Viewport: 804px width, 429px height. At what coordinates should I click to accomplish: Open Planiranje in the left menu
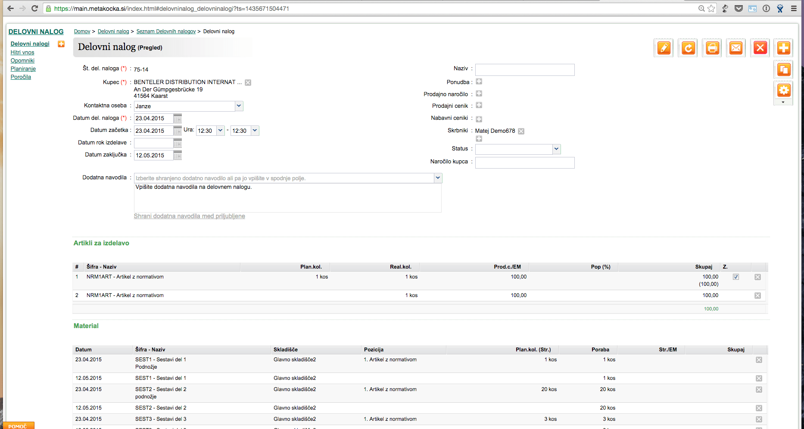coord(23,69)
